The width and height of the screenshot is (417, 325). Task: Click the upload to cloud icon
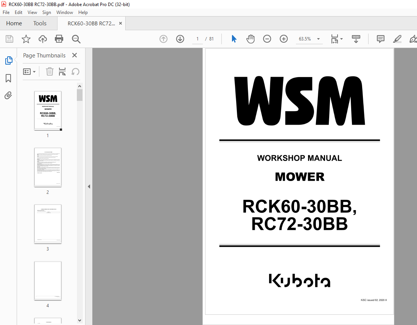[x=42, y=39]
